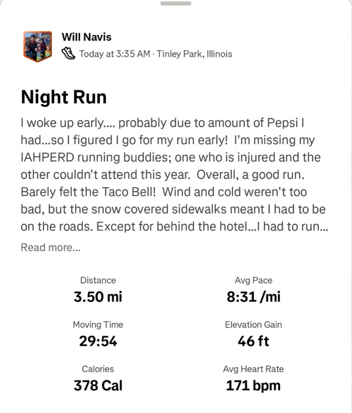Click the Distance stat label
This screenshot has height=413, width=352.
(98, 280)
